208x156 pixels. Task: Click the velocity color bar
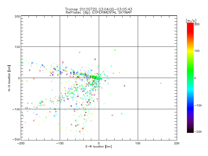click(x=190, y=78)
